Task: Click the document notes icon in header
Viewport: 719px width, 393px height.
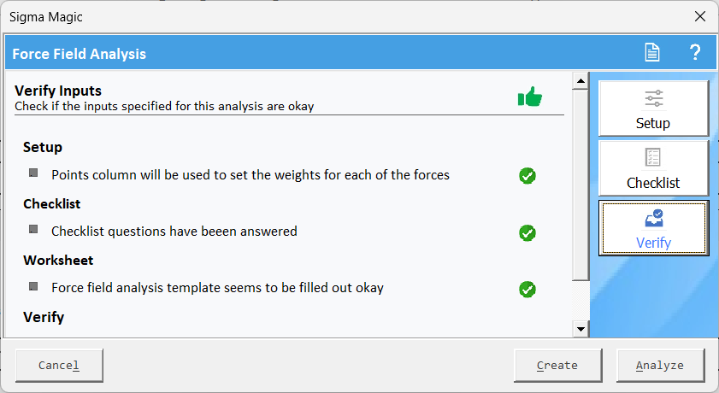Action: pyautogui.click(x=652, y=53)
